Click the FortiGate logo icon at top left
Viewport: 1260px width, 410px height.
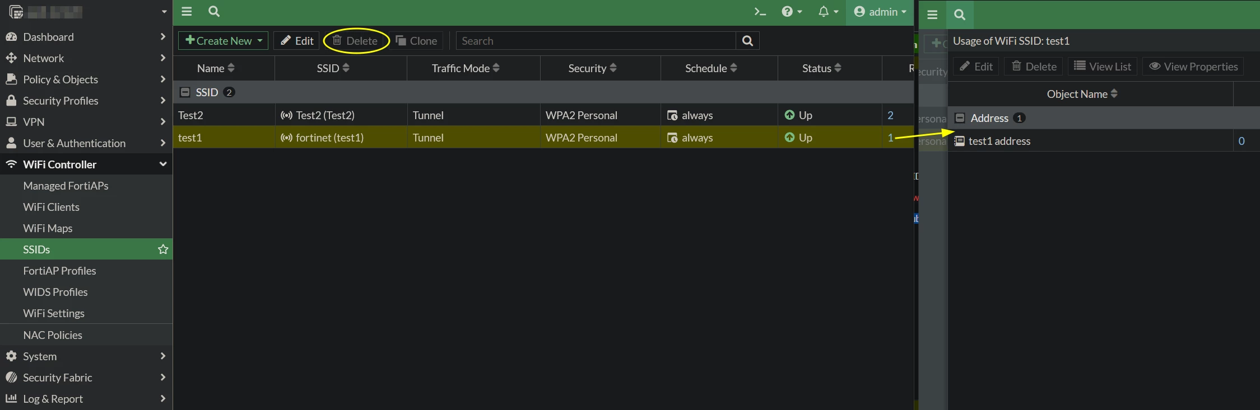[16, 12]
